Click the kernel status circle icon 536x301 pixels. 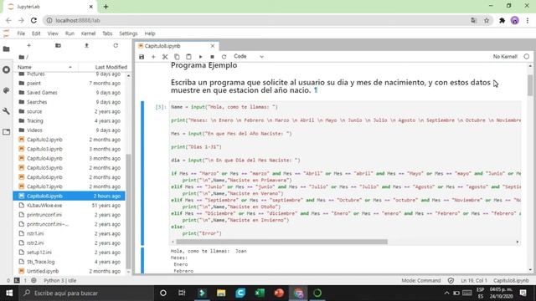pos(527,56)
